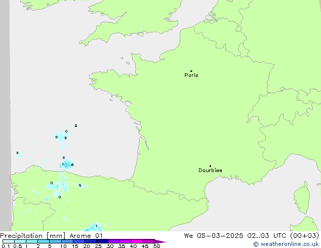321x248 pixels.
Task: Select the Paris city label
Action: pyautogui.click(x=191, y=75)
